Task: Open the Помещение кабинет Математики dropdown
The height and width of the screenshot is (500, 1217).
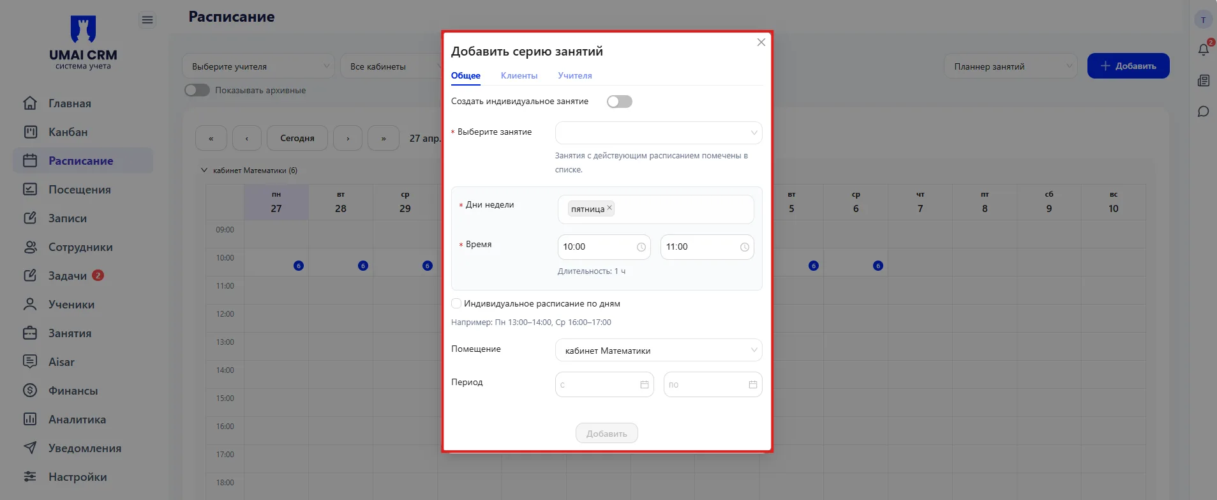Action: point(659,350)
